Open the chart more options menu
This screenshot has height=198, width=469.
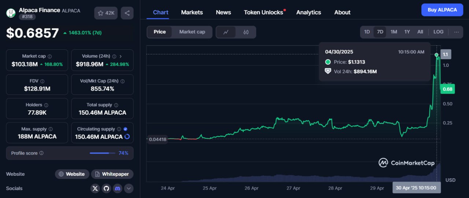click(456, 32)
